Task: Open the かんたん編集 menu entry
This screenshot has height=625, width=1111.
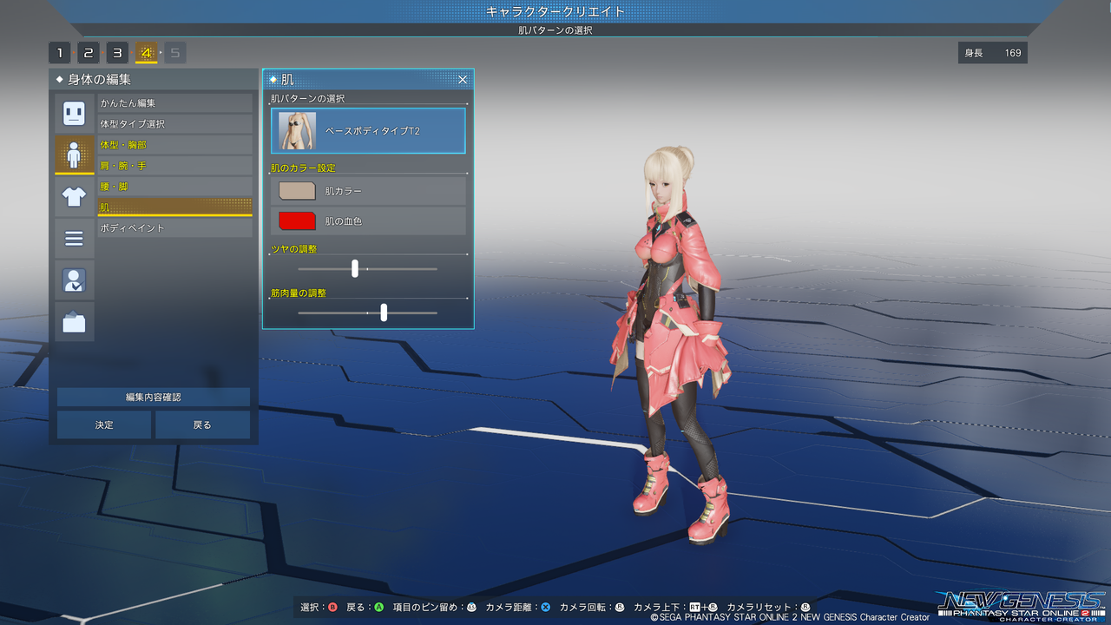Action: tap(174, 103)
